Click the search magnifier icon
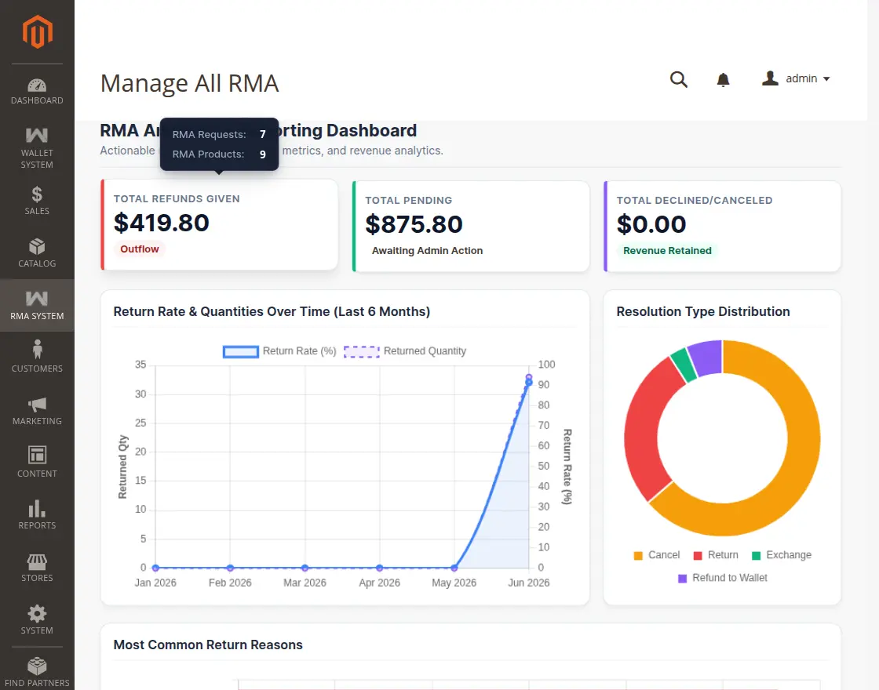The height and width of the screenshot is (690, 879). [x=678, y=79]
